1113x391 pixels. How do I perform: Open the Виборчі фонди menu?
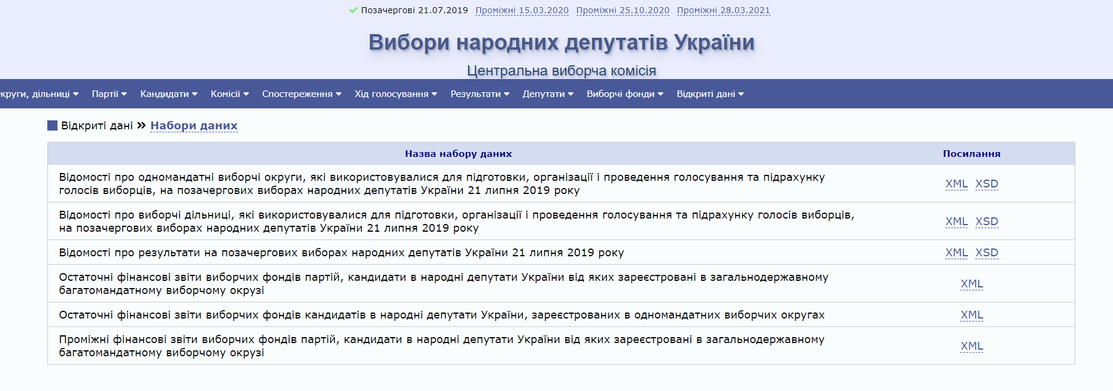(x=624, y=94)
